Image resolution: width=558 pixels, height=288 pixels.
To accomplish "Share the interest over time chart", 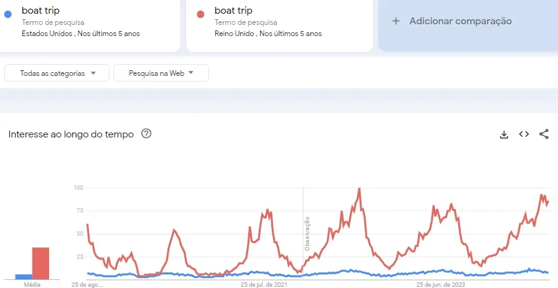I will click(544, 134).
